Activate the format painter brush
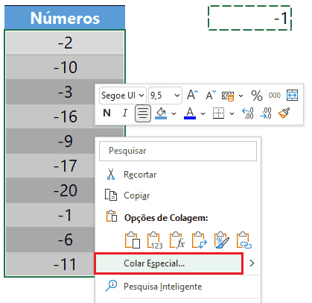The height and width of the screenshot is (303, 312). pyautogui.click(x=284, y=113)
